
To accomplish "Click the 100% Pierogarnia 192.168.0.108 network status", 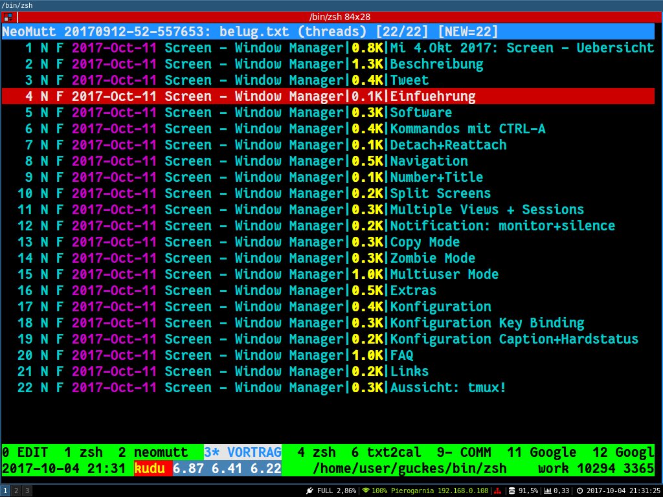I will point(430,491).
